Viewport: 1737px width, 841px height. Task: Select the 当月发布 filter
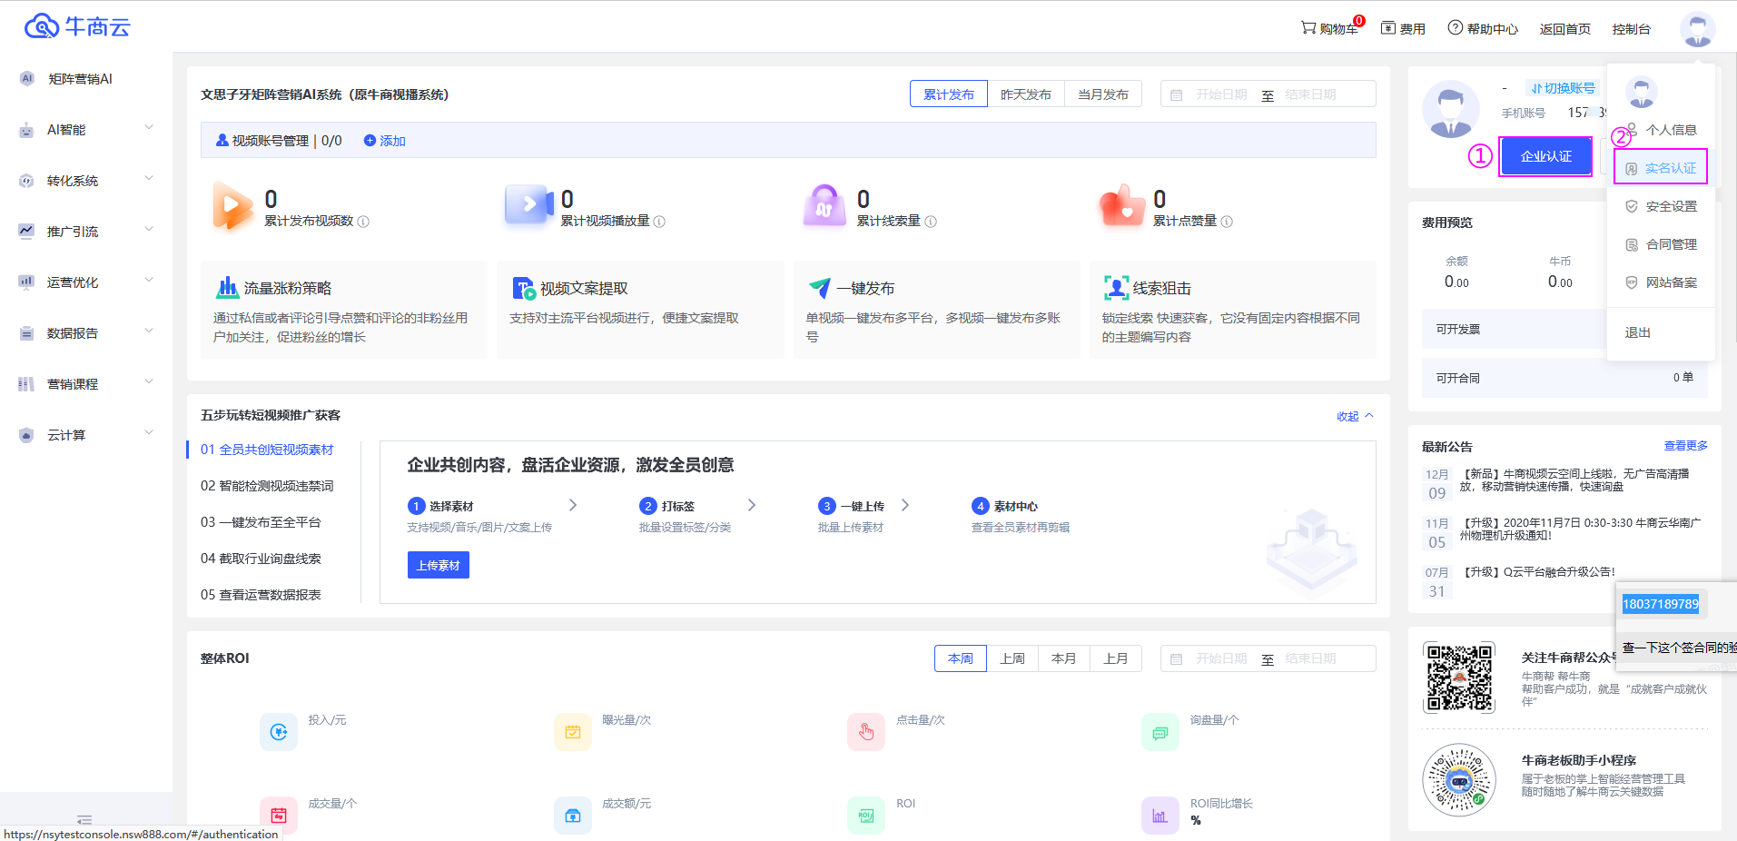[x=1103, y=94]
